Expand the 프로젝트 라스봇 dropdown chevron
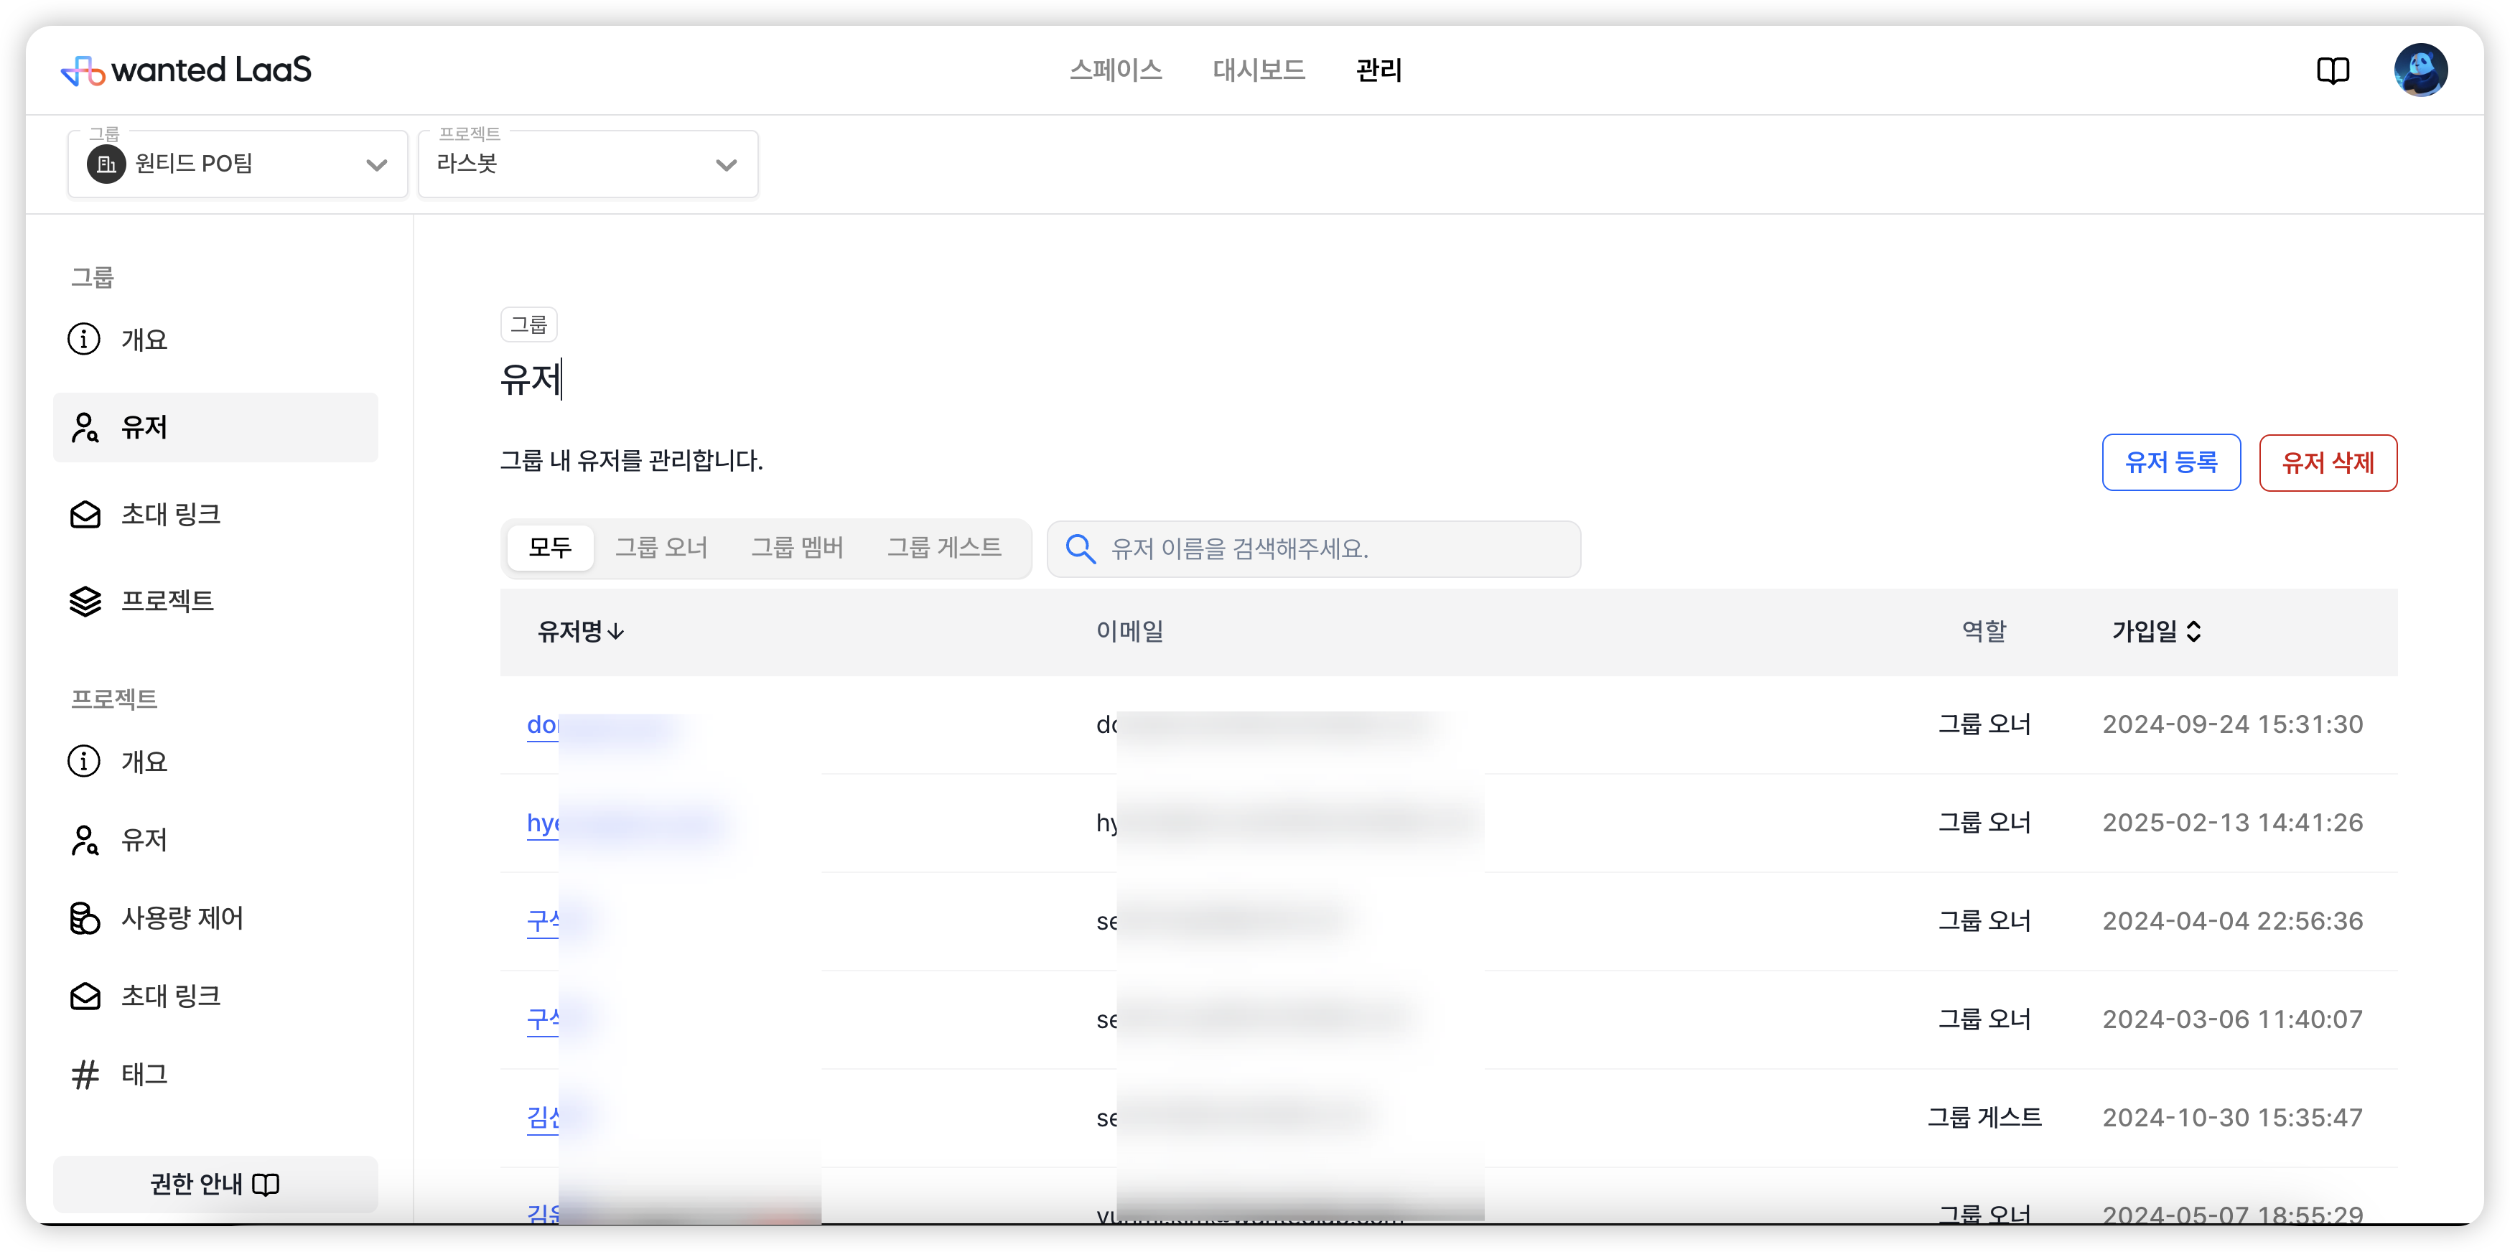Screen dimensions: 2510x1252 pos(726,164)
